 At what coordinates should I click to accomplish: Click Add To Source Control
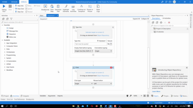pos(177,103)
